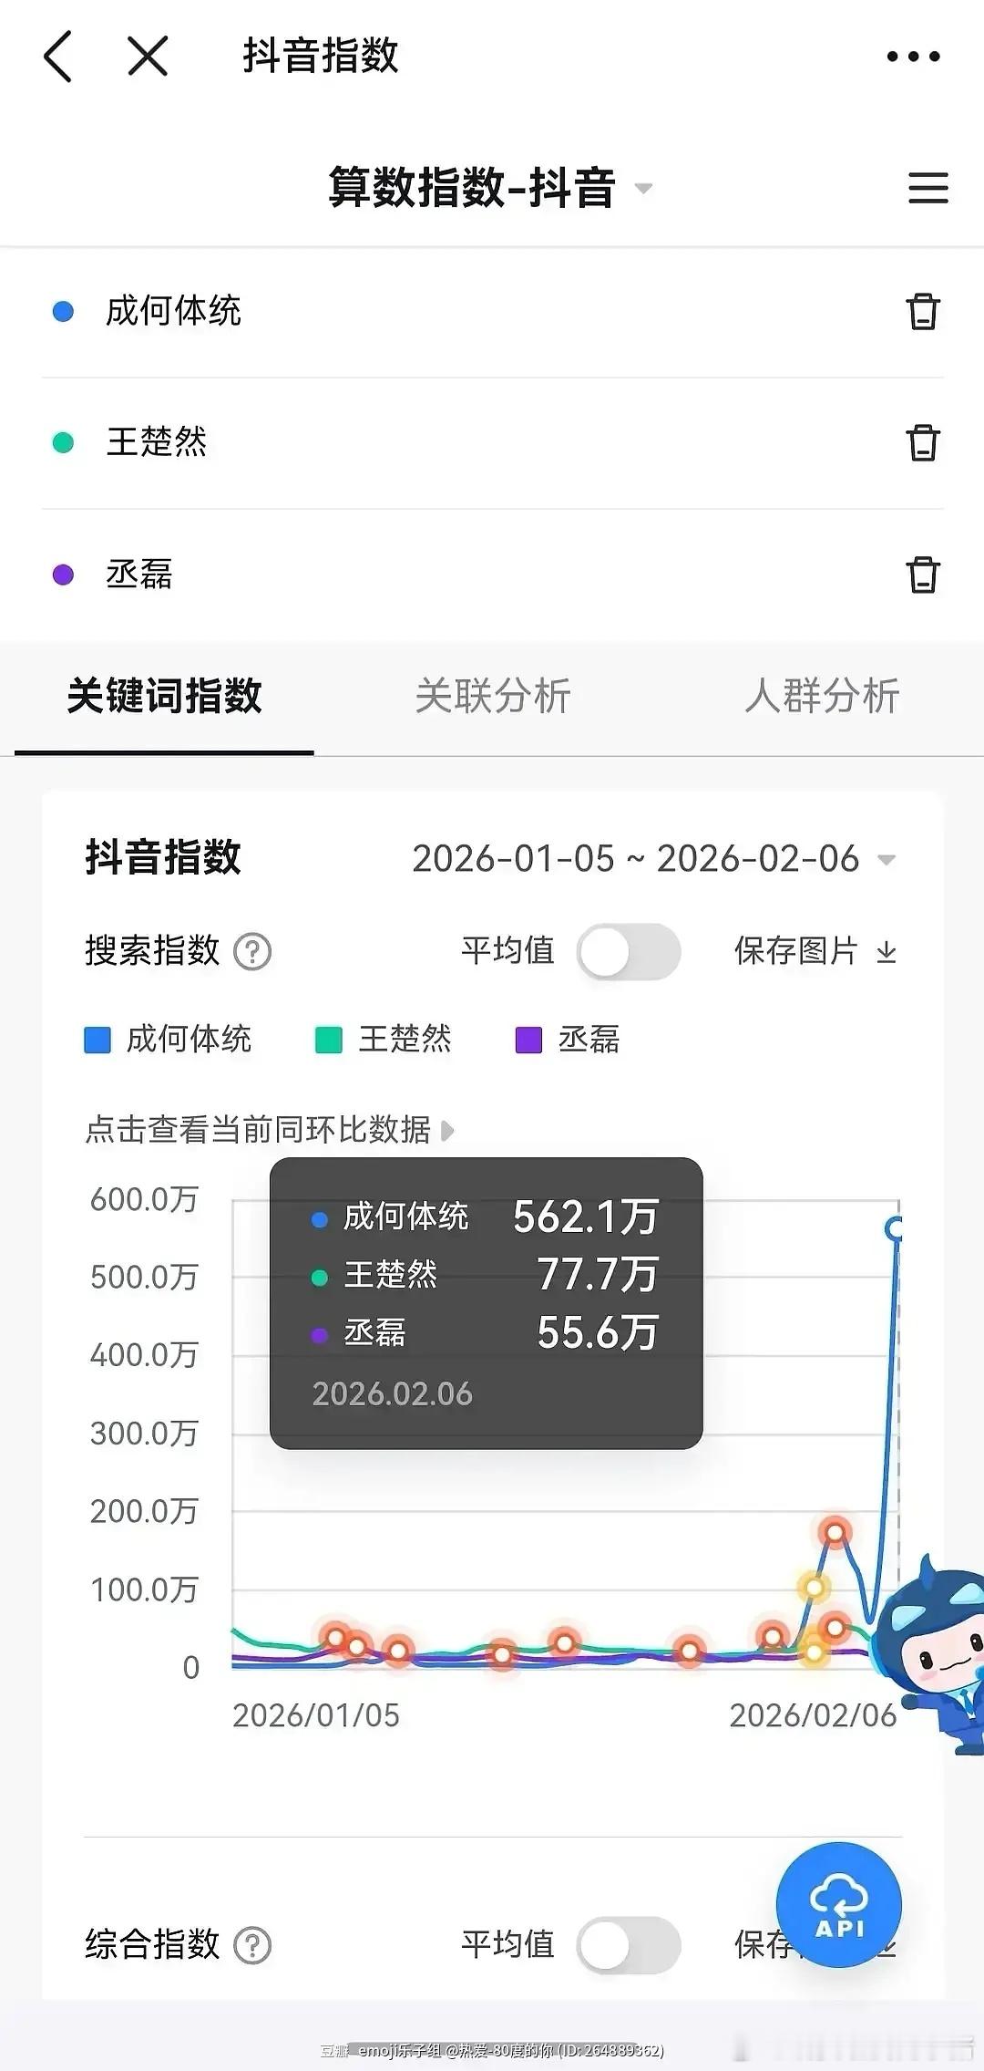Delete the 丞磊 keyword with trash icon
The image size is (984, 2071).
click(923, 575)
